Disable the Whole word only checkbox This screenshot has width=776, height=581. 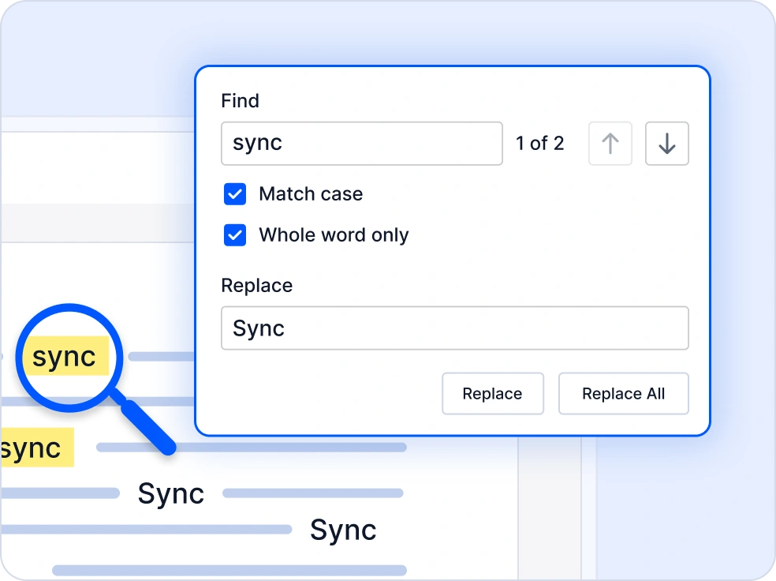pos(234,235)
